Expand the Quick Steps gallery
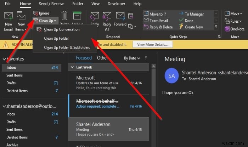The width and height of the screenshot is (248, 147). [x=216, y=27]
